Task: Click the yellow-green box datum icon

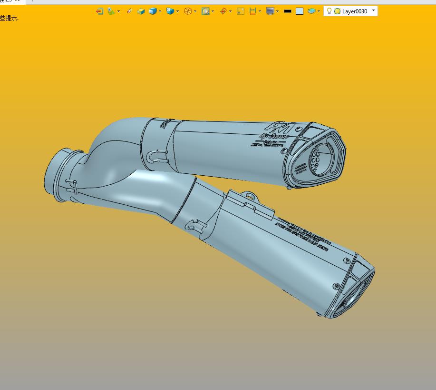Action: tap(141, 11)
